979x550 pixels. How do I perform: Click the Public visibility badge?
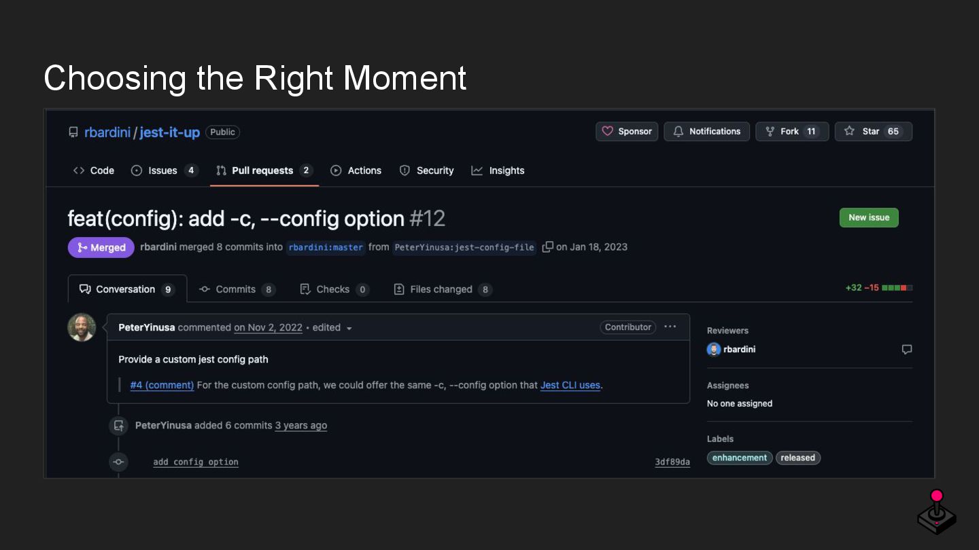tap(222, 132)
